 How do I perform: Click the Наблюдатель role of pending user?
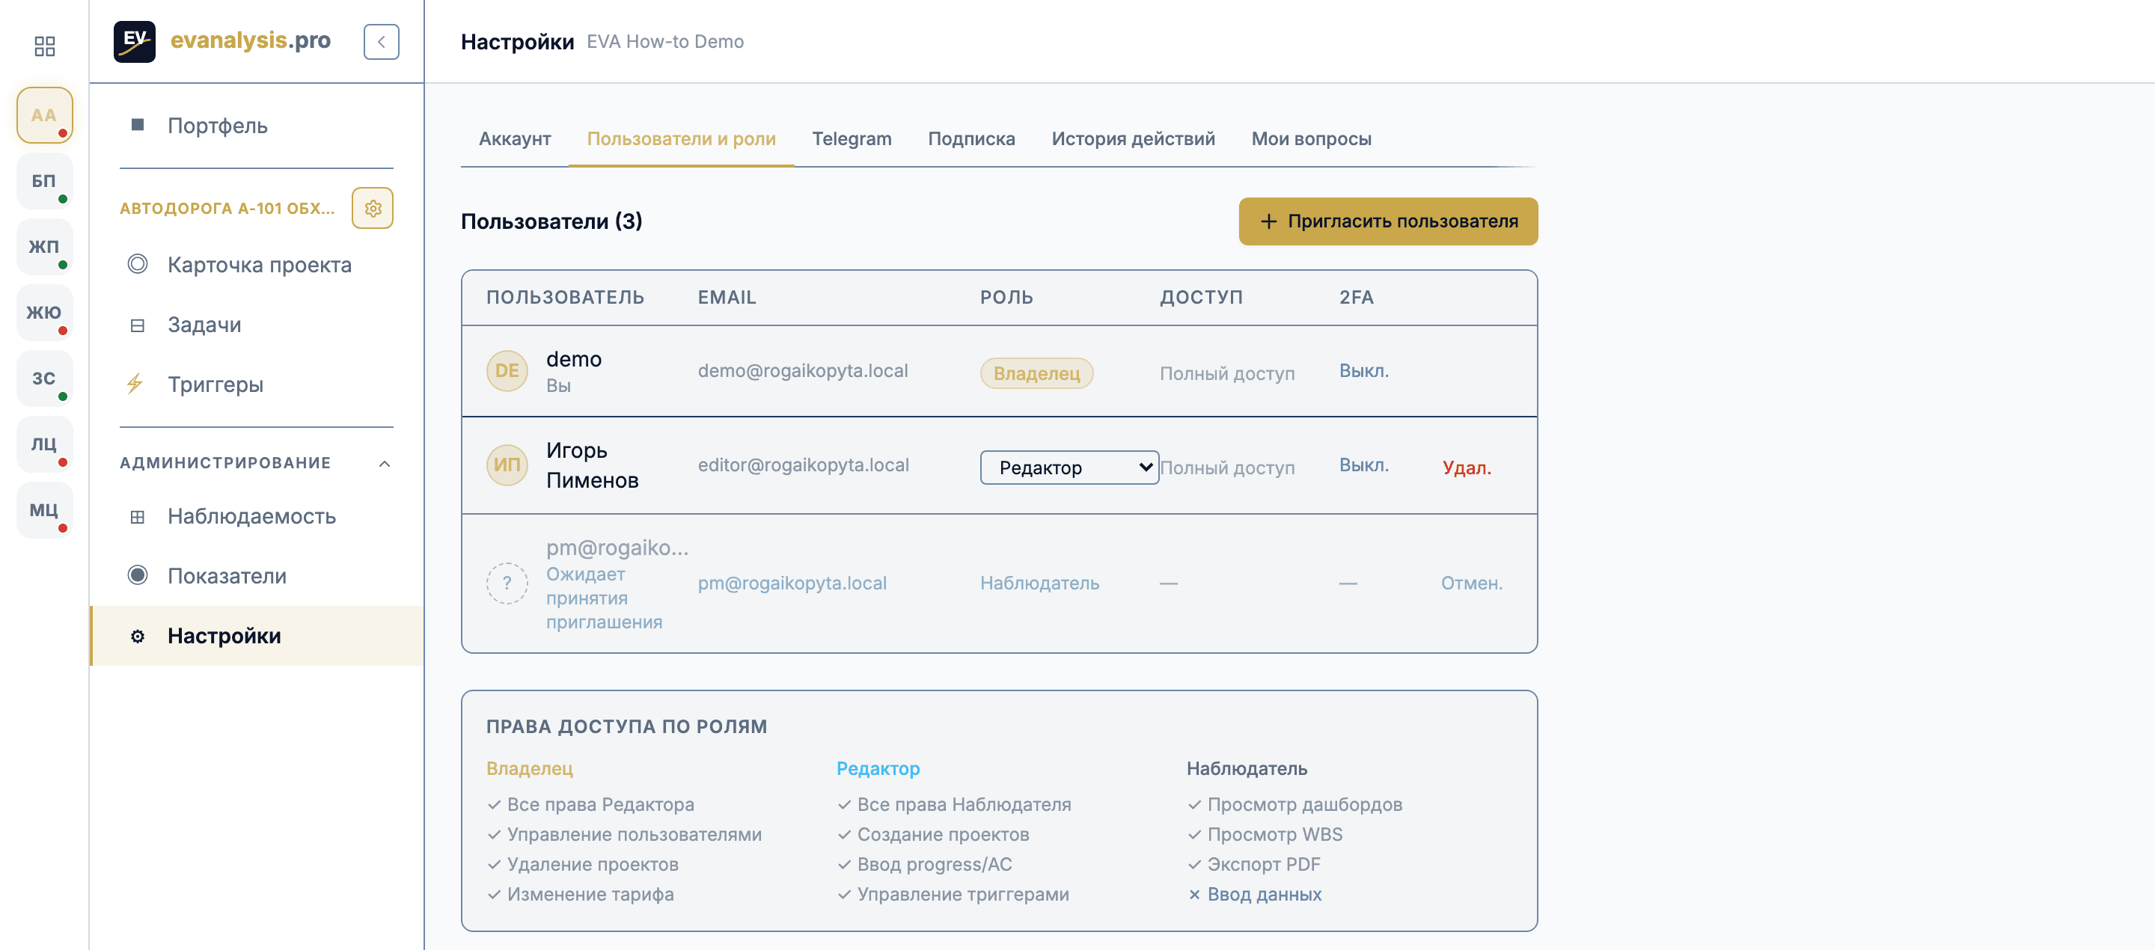[1039, 583]
